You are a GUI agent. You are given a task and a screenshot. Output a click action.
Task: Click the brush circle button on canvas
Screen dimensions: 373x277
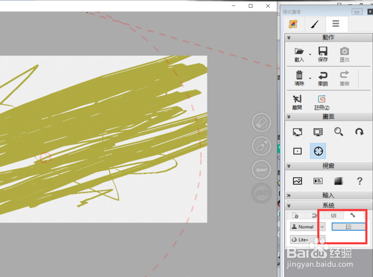pyautogui.click(x=261, y=146)
